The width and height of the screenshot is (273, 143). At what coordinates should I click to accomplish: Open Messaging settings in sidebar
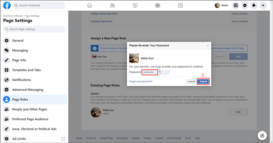pyautogui.click(x=34, y=50)
